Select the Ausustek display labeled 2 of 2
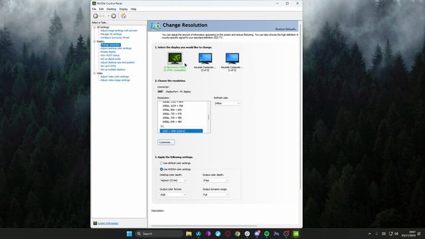425x239 pixels. coord(205,58)
